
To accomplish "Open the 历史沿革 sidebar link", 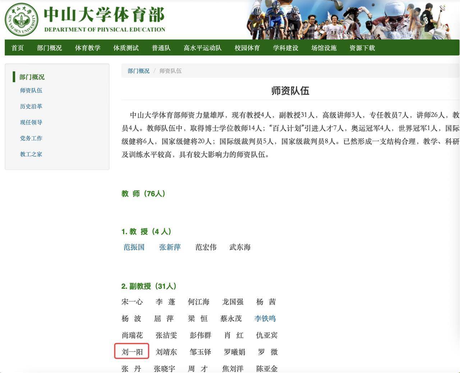I will (x=31, y=106).
